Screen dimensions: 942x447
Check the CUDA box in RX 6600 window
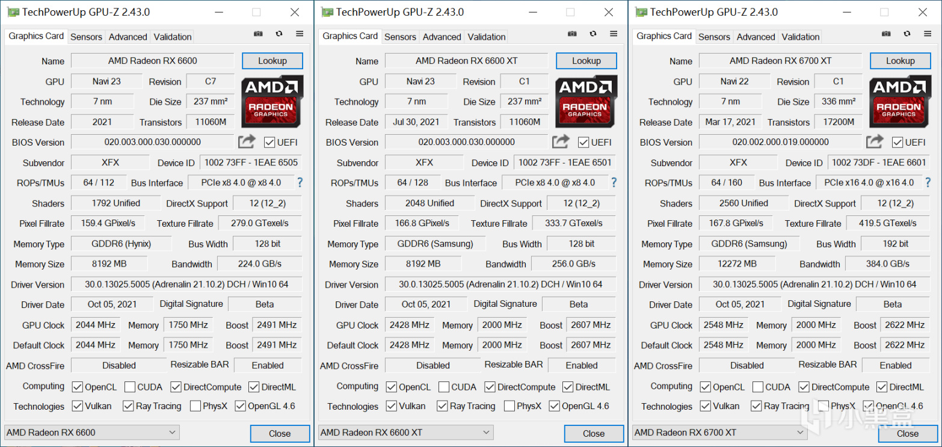(129, 387)
